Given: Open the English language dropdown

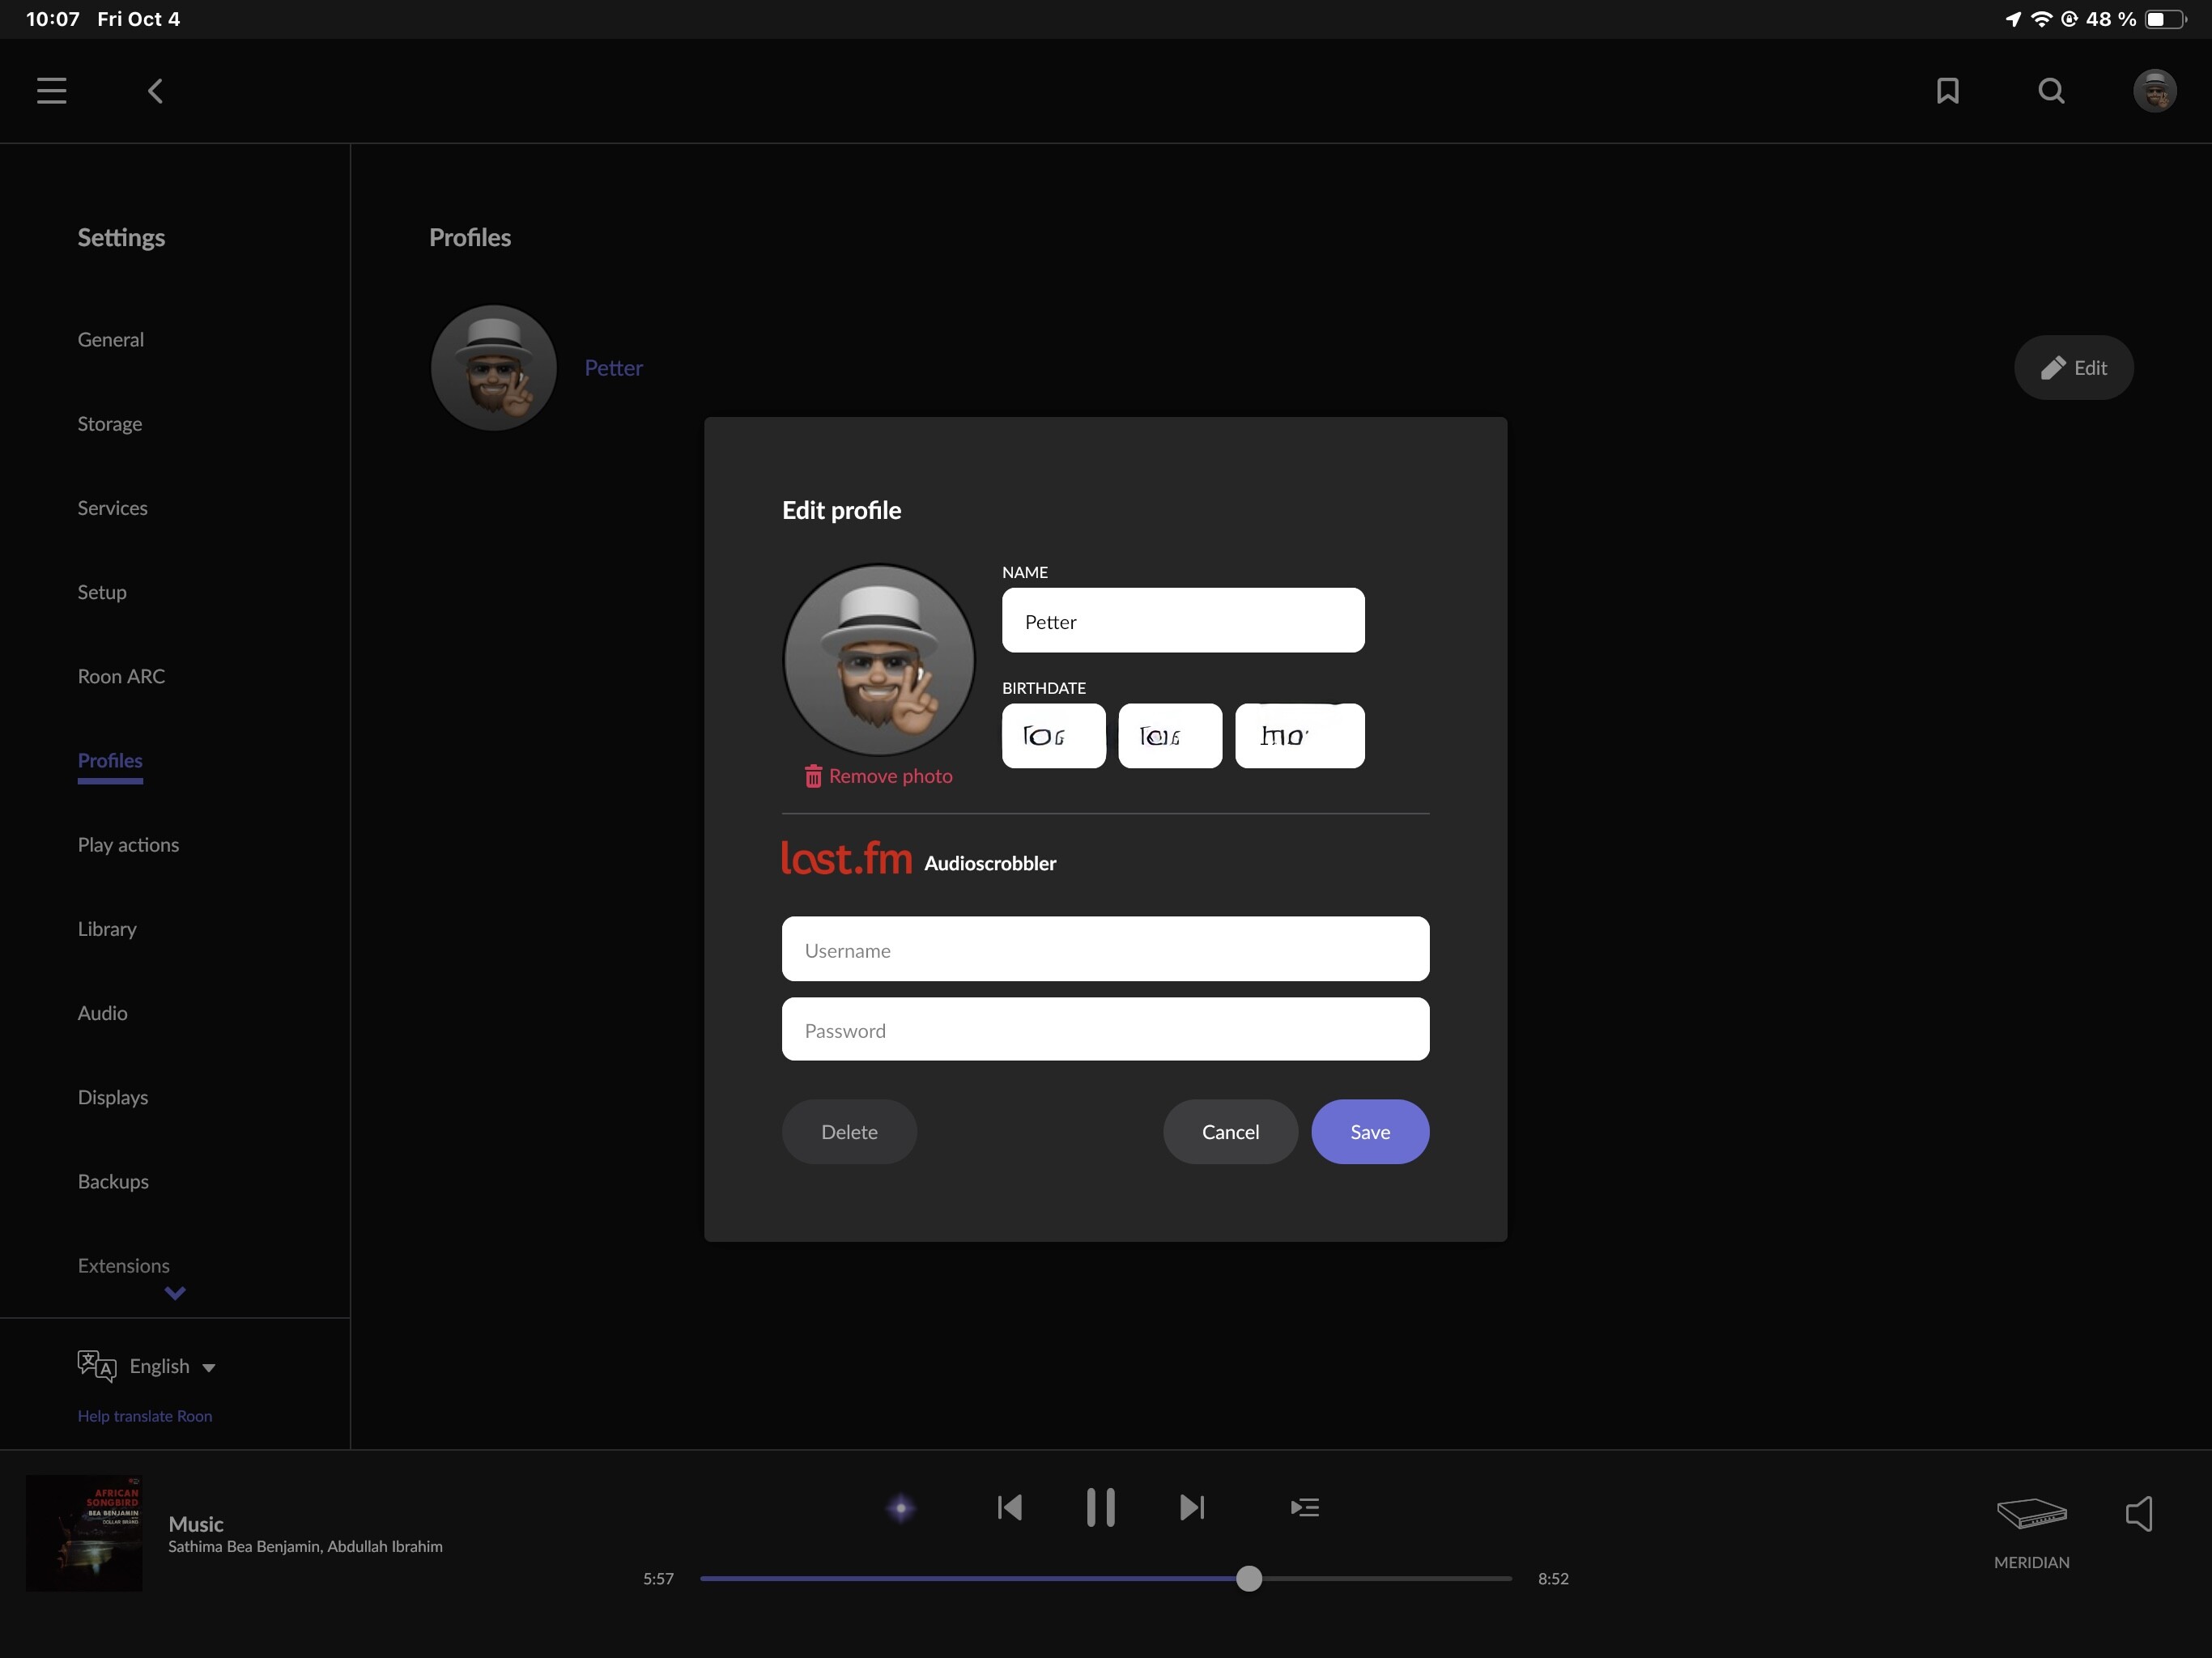Looking at the screenshot, I should pos(171,1365).
